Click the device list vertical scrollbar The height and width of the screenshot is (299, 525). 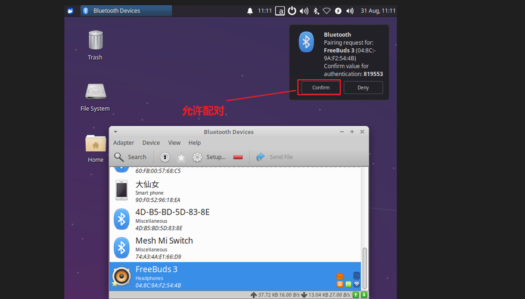pos(365,269)
